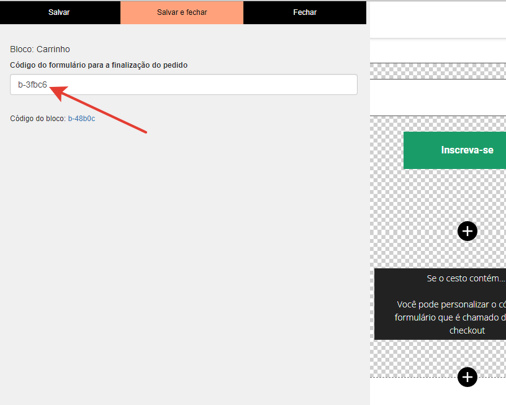Click the 'Se o cesto contém...' heading
Viewport: 506px width, 405px height.
point(466,278)
